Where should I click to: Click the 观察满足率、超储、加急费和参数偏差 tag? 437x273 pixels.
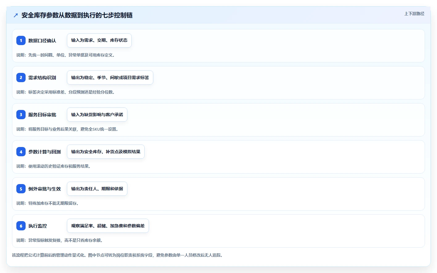tap(108, 226)
